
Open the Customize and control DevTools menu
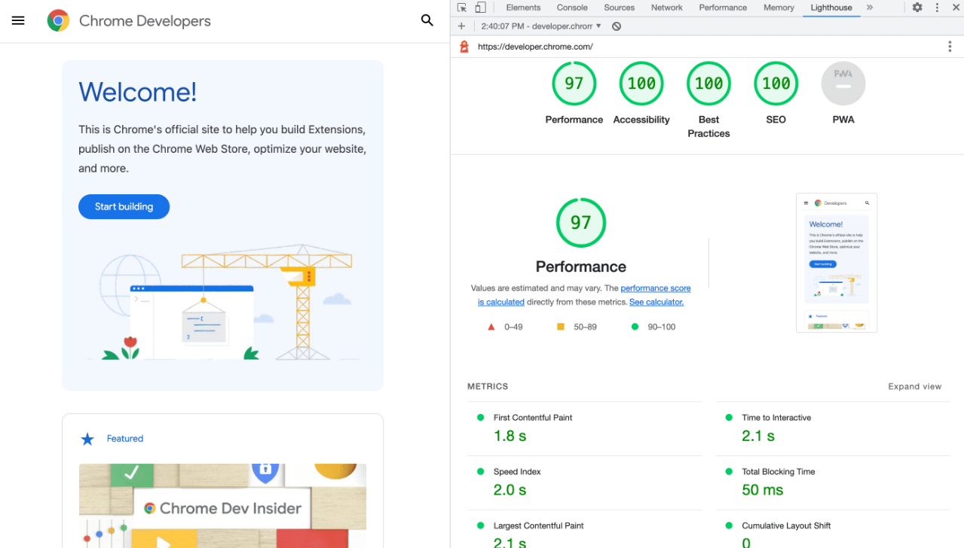(x=937, y=7)
